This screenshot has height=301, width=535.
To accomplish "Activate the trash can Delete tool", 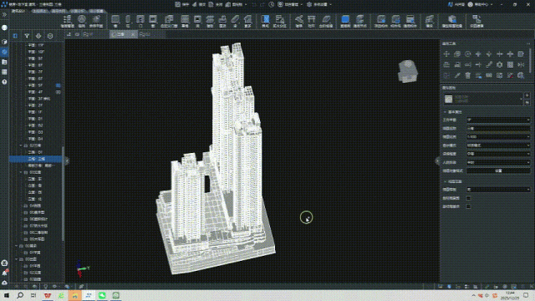I will click(467, 75).
